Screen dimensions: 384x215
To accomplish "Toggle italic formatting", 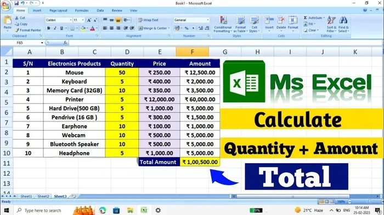I will click(x=55, y=28).
